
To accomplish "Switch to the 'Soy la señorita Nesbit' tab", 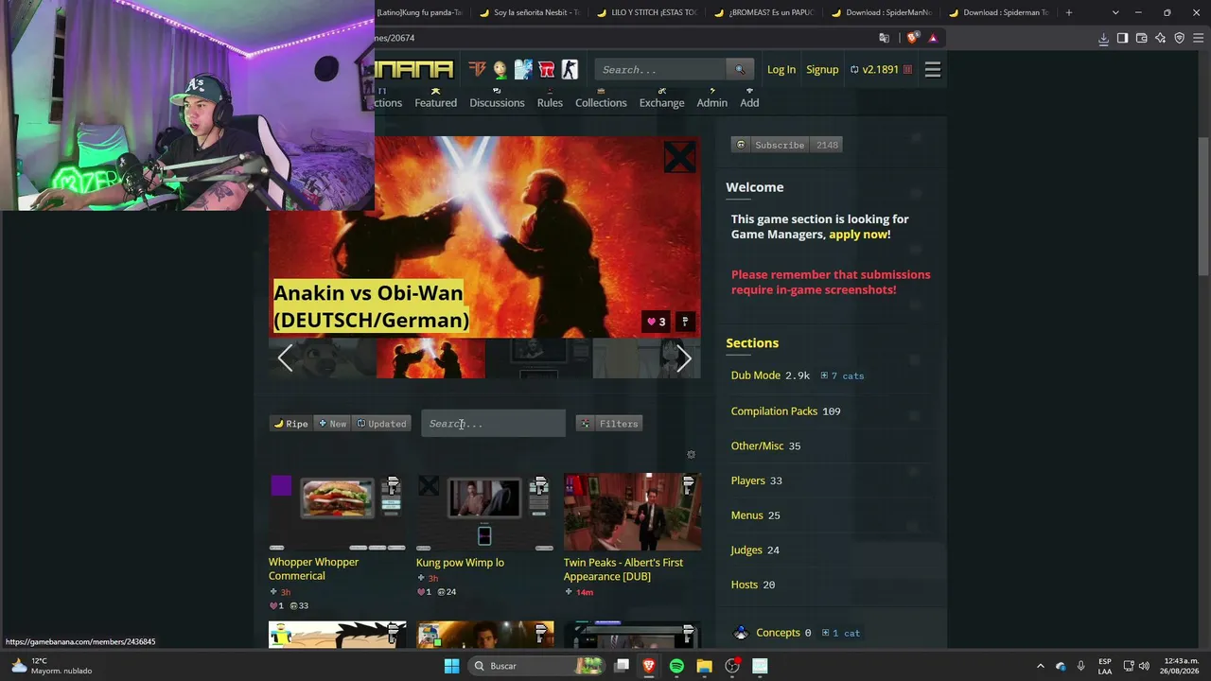I will 530,12.
